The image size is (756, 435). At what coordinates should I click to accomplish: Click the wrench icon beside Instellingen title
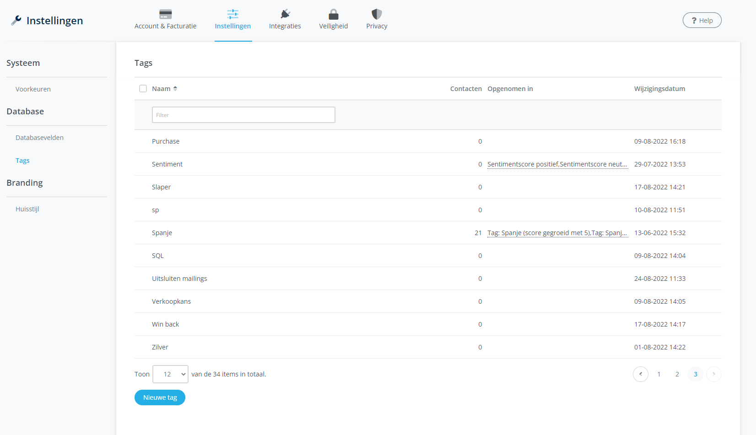coord(16,21)
